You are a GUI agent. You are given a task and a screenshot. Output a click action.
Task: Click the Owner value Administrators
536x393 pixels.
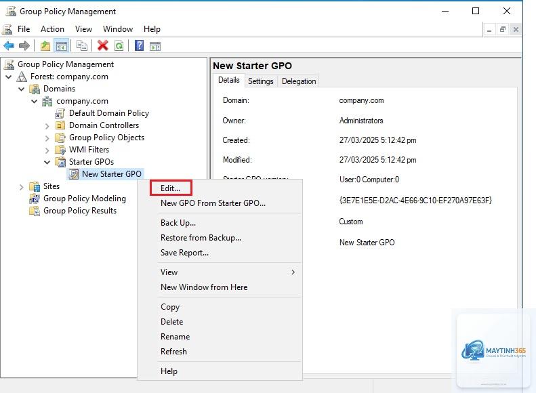(361, 121)
